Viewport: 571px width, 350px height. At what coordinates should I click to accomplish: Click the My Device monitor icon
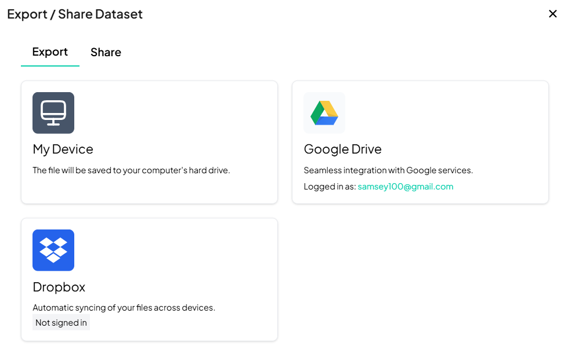click(x=53, y=113)
